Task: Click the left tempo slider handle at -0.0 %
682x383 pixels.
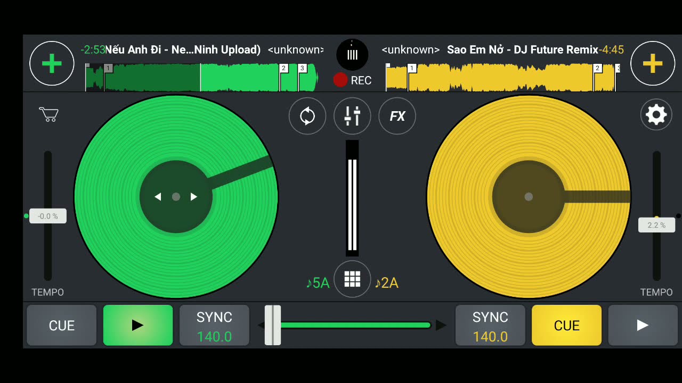Action: click(x=48, y=216)
